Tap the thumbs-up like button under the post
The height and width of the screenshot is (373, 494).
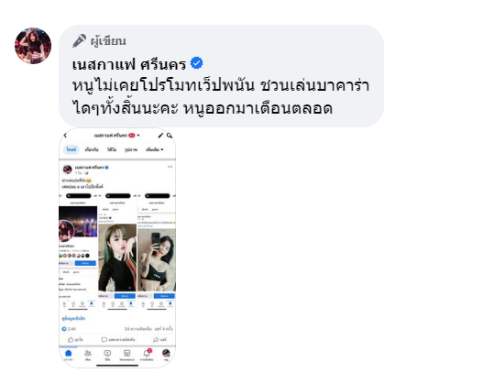(x=75, y=339)
